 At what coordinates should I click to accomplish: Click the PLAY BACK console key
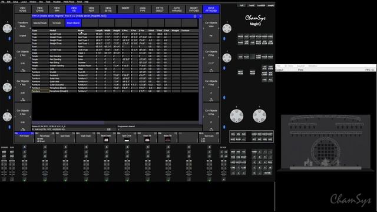coord(258,42)
